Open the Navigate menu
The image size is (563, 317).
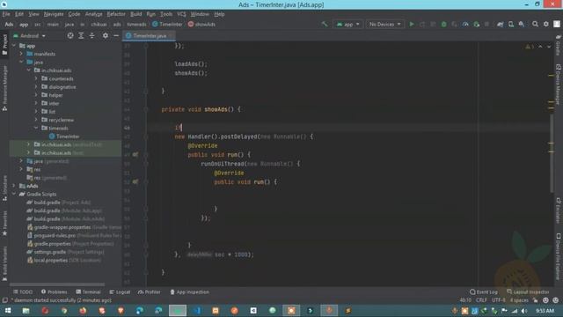[54, 14]
